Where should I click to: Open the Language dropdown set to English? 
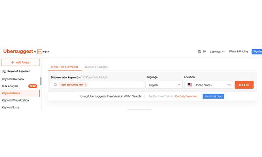click(164, 85)
